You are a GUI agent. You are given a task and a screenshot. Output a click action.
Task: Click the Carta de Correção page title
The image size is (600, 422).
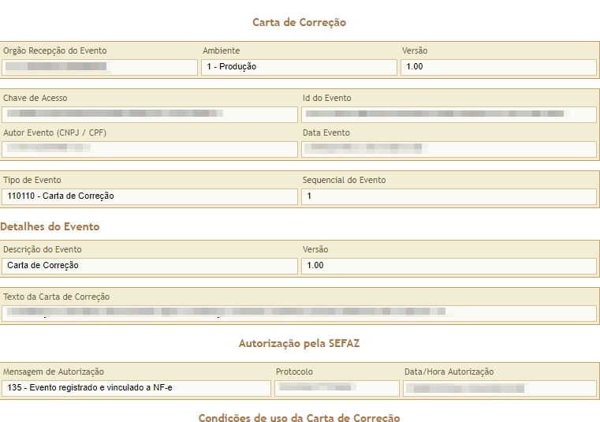point(299,22)
